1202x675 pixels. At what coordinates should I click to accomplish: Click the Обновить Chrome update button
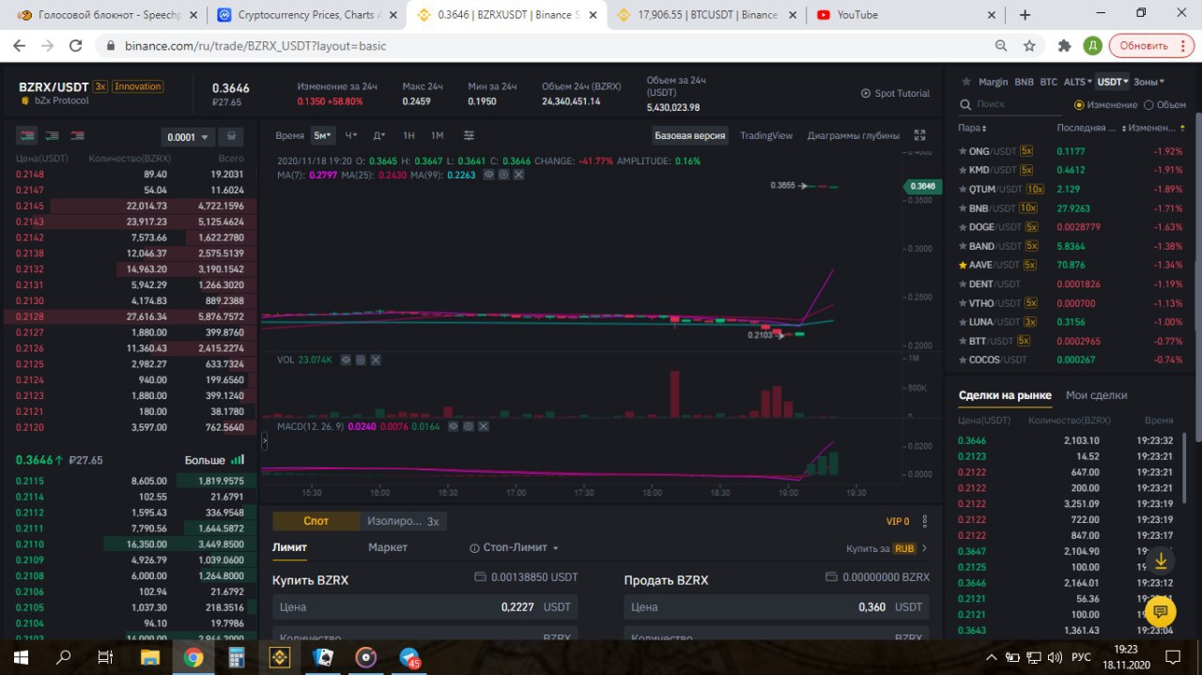[x=1151, y=45]
